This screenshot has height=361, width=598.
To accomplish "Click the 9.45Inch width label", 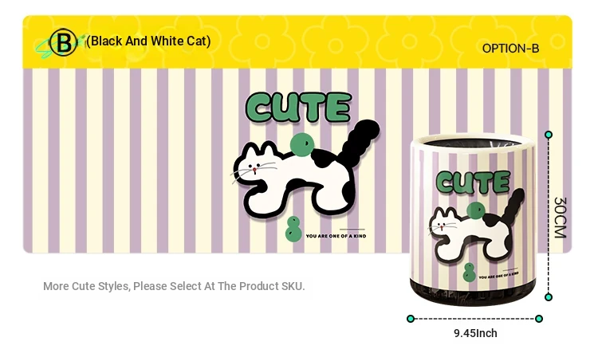I will [475, 333].
